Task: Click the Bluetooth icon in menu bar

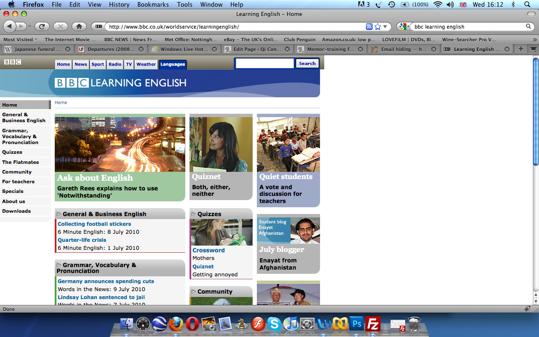Action: (x=513, y=5)
